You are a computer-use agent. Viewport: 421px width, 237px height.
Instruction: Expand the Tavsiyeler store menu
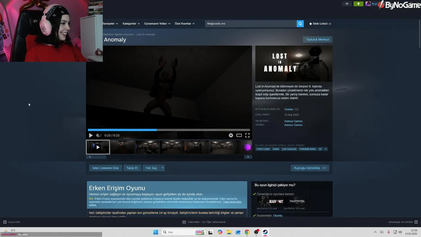tap(110, 24)
